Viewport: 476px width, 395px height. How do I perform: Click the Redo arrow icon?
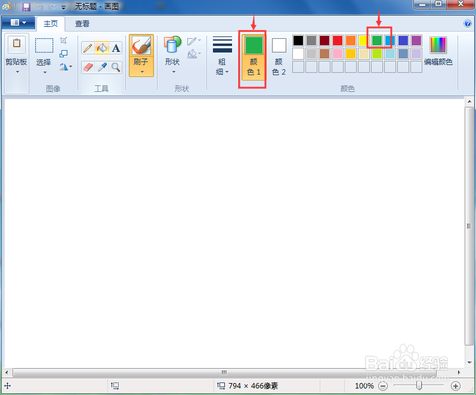click(52, 7)
